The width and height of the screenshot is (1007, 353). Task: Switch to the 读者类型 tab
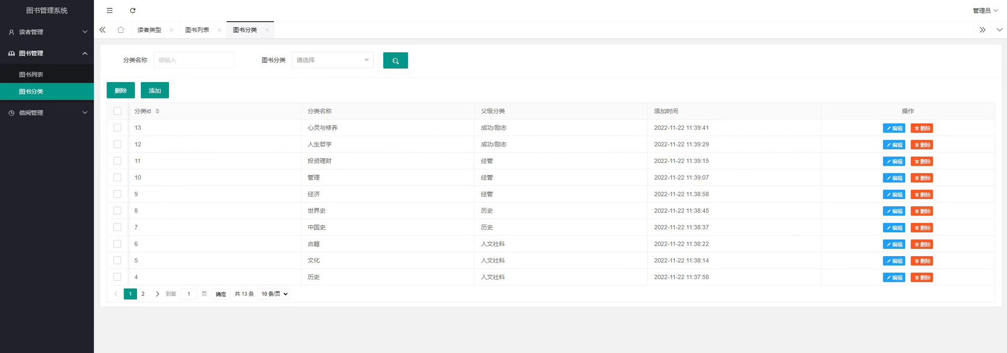point(149,30)
